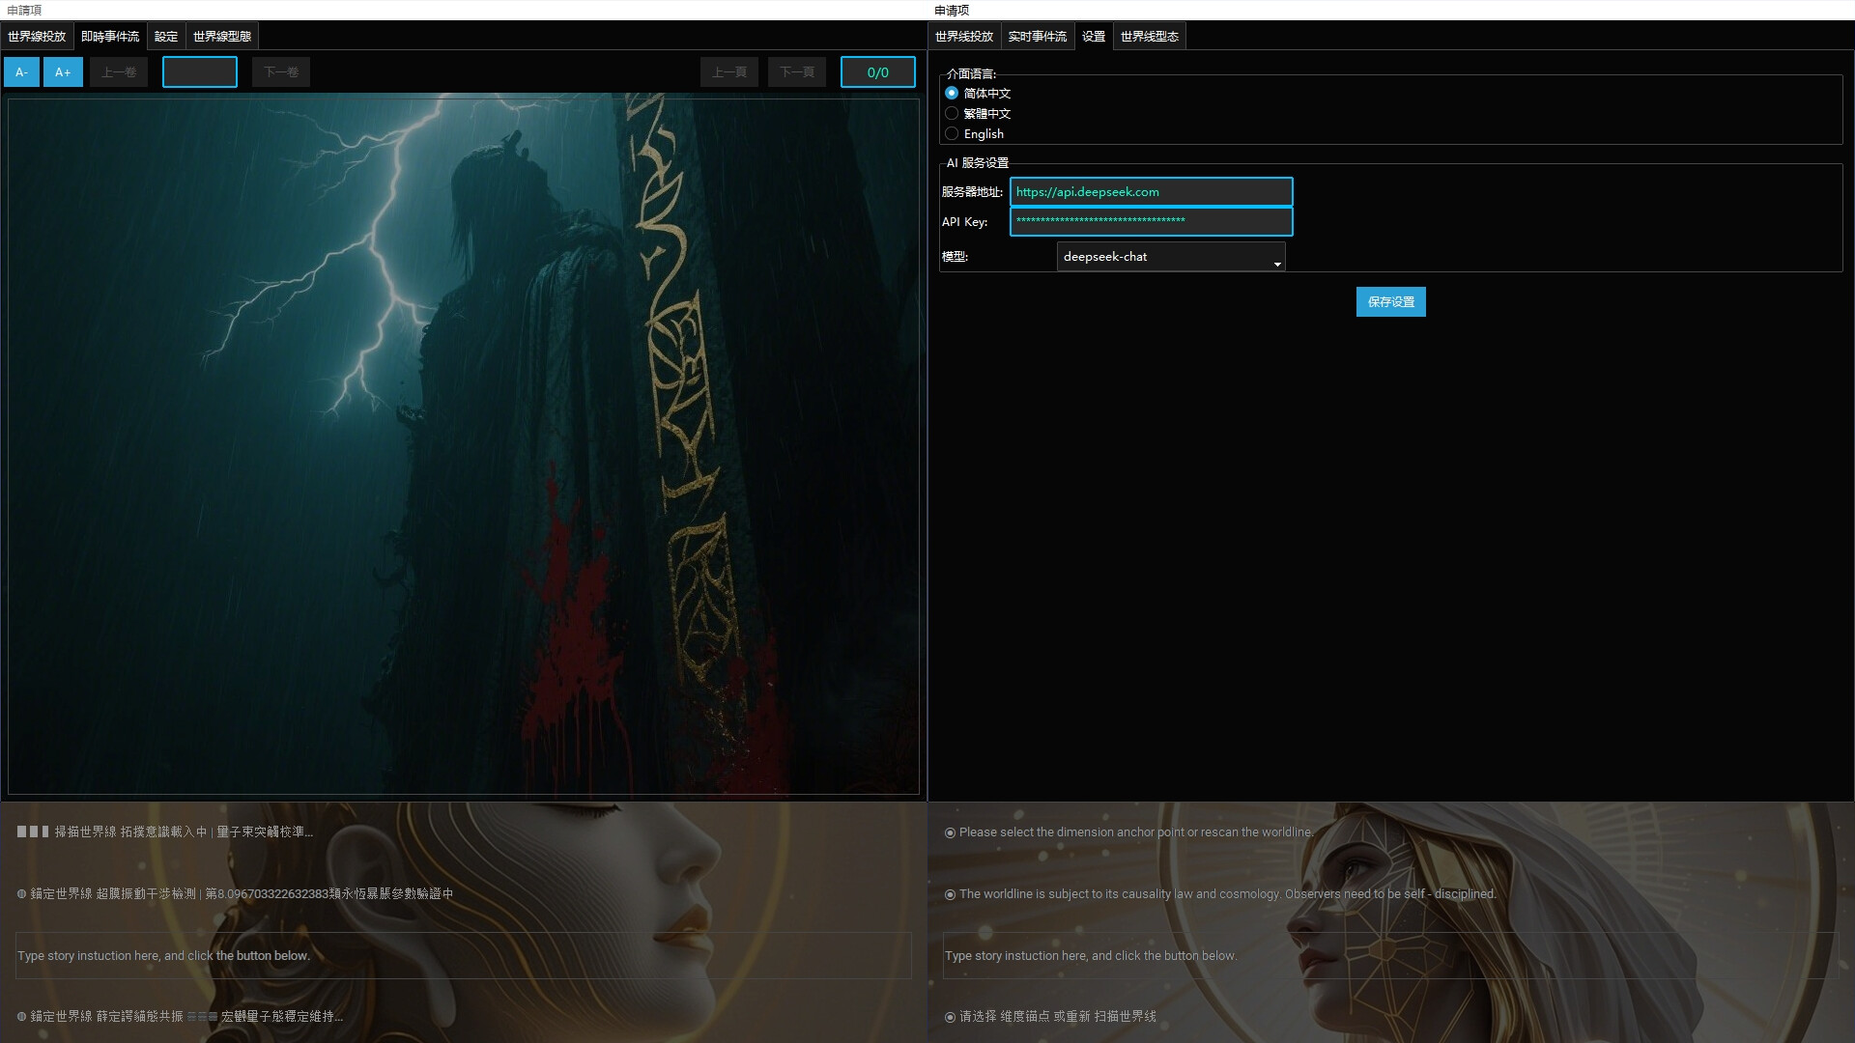Click the 0/0 page counter field
1855x1043 pixels.
click(x=877, y=72)
